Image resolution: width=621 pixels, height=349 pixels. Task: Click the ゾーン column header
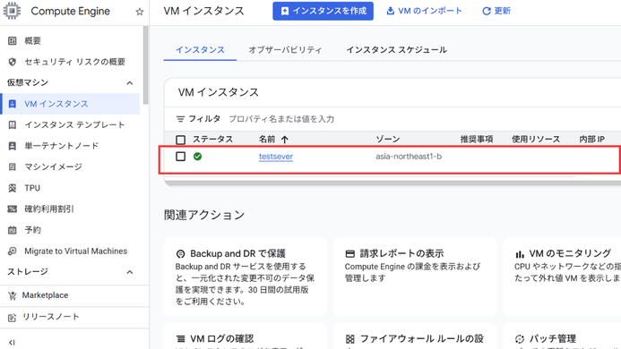388,140
